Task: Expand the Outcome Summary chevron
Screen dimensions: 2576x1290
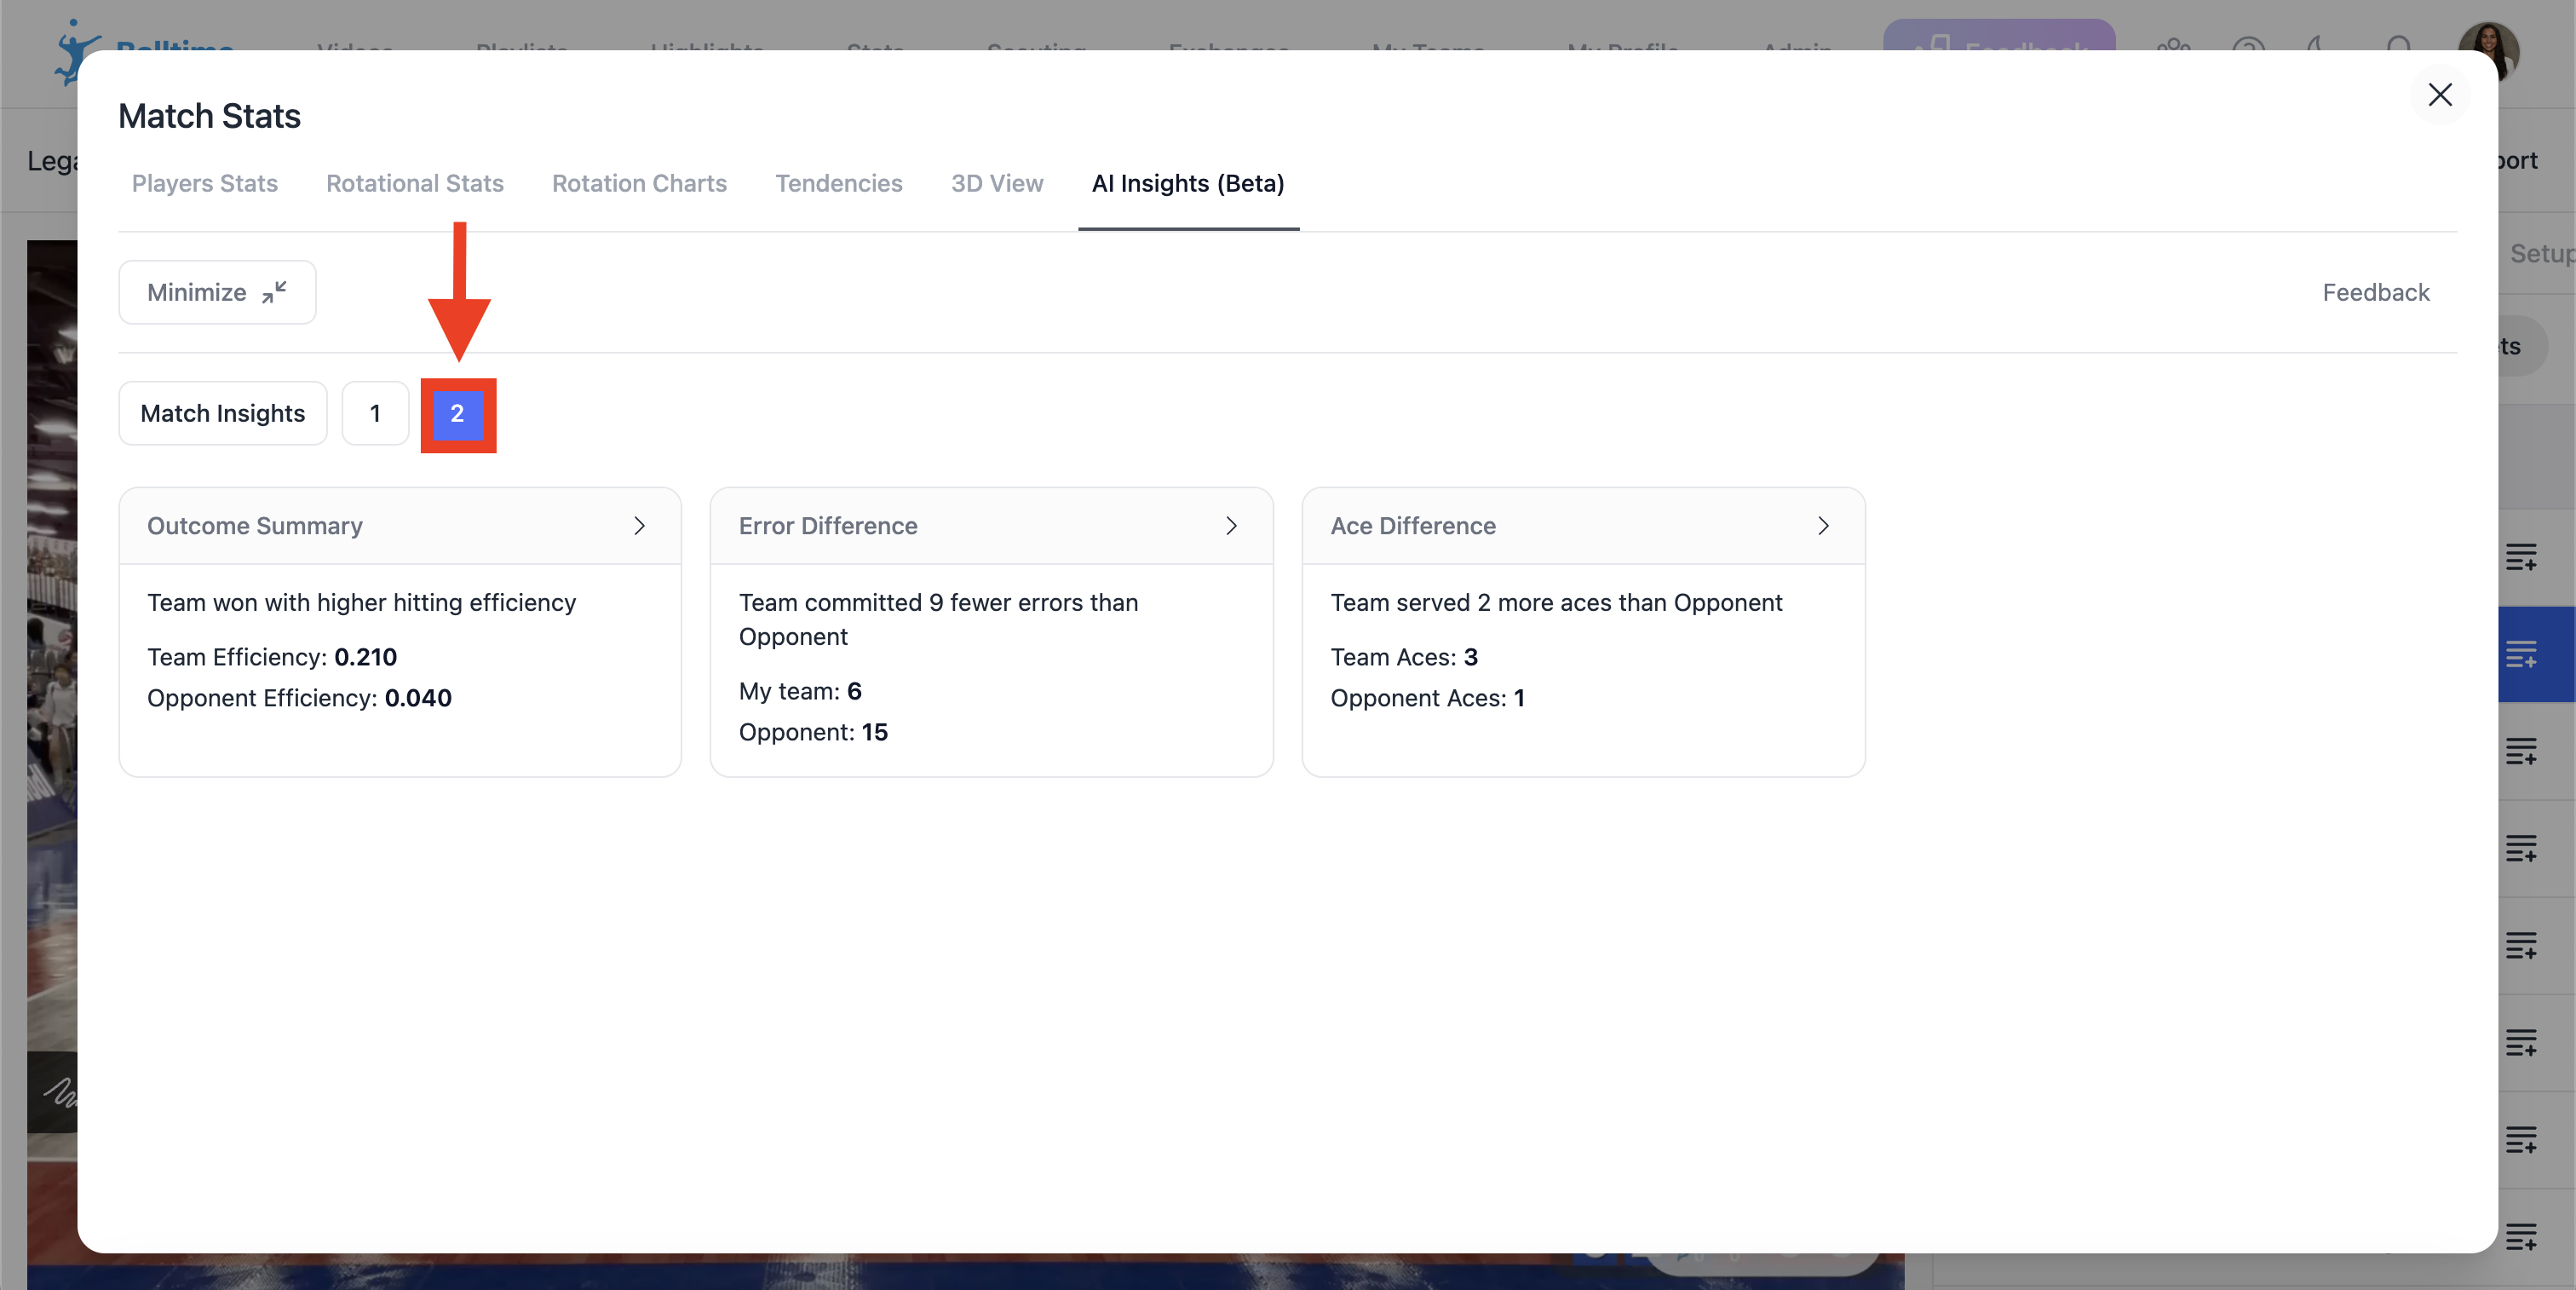Action: [x=639, y=526]
